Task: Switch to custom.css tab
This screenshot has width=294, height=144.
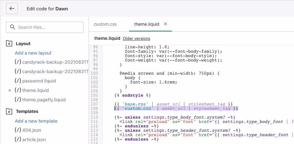Action: pos(105,24)
